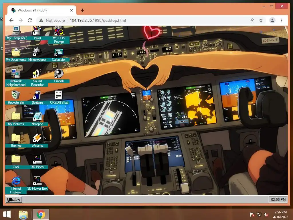This screenshot has width=293, height=220.
Task: Open the My Pictures folder
Action: (x=16, y=119)
